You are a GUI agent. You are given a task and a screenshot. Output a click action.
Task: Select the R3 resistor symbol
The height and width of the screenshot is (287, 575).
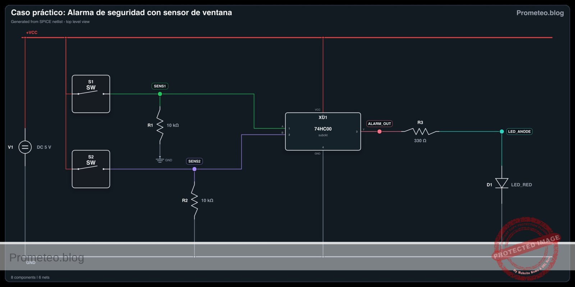(420, 131)
